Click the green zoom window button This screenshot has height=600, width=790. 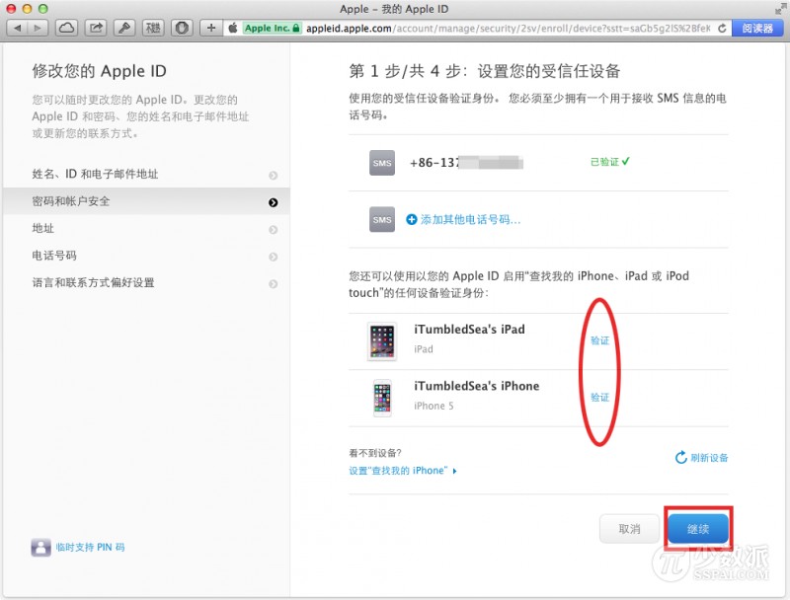coord(43,9)
